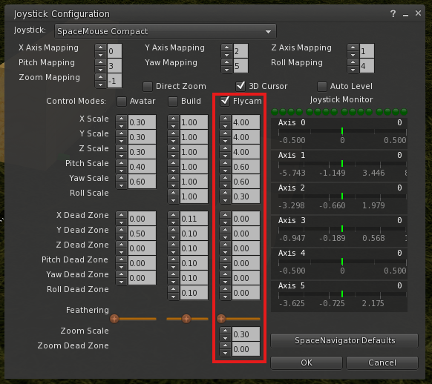Enable Auto Level checkbox
This screenshot has height=384, width=432.
(x=322, y=87)
